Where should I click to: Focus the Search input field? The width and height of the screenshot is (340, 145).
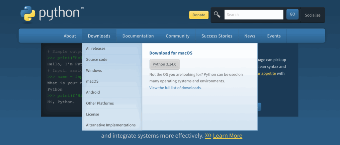(254, 15)
